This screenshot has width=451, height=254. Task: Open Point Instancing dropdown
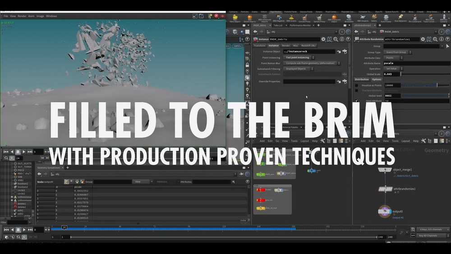point(299,58)
